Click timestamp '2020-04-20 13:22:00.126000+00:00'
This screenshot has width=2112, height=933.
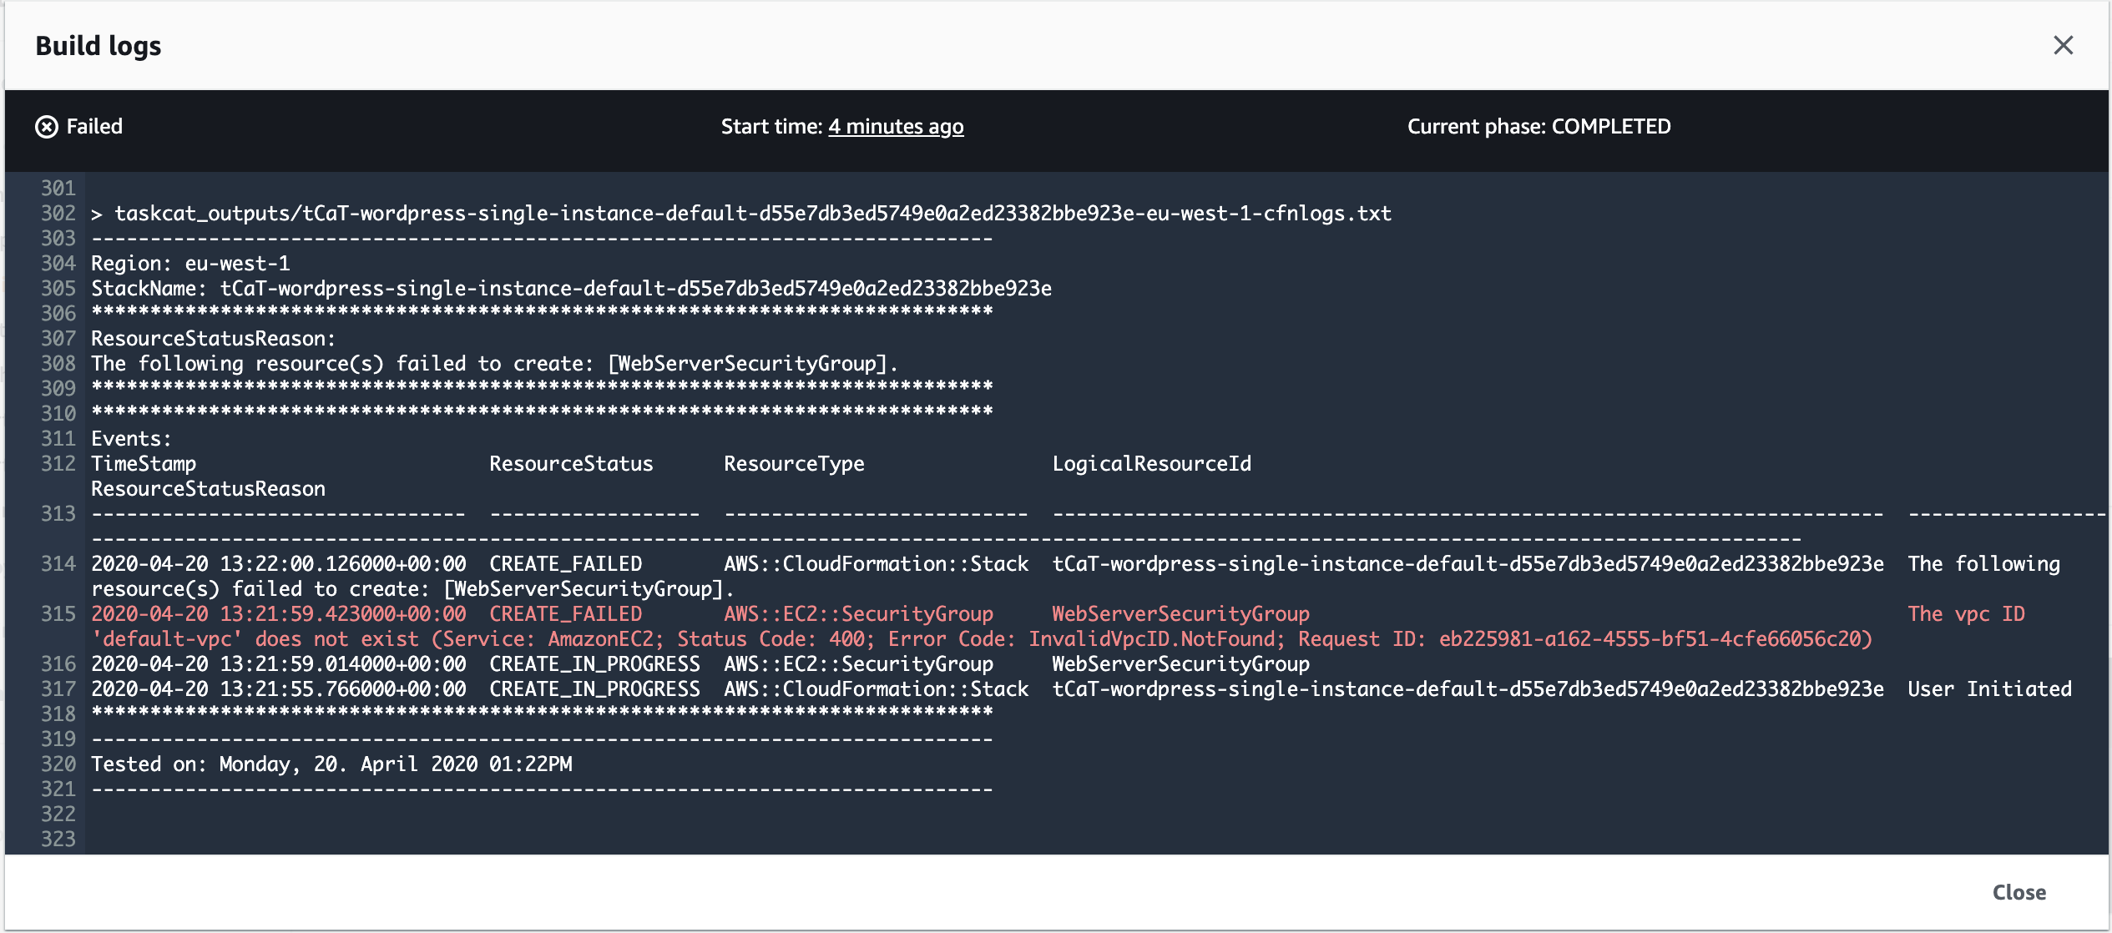click(x=279, y=564)
